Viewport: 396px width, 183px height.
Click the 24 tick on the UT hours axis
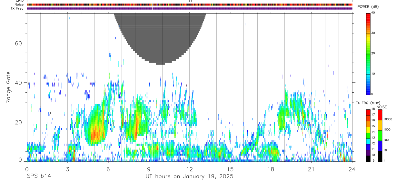[x=352, y=169]
